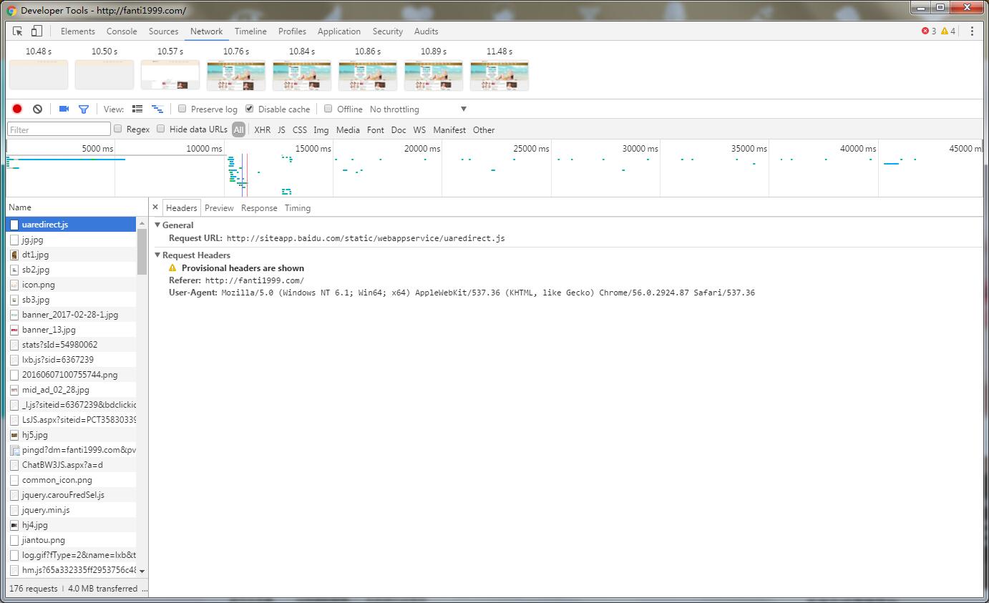989x603 pixels.
Task: Switch to large request rows view
Action: [137, 109]
